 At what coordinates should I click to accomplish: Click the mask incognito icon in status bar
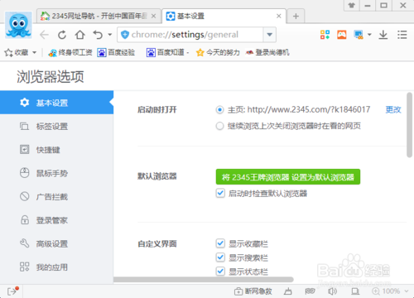(310, 291)
